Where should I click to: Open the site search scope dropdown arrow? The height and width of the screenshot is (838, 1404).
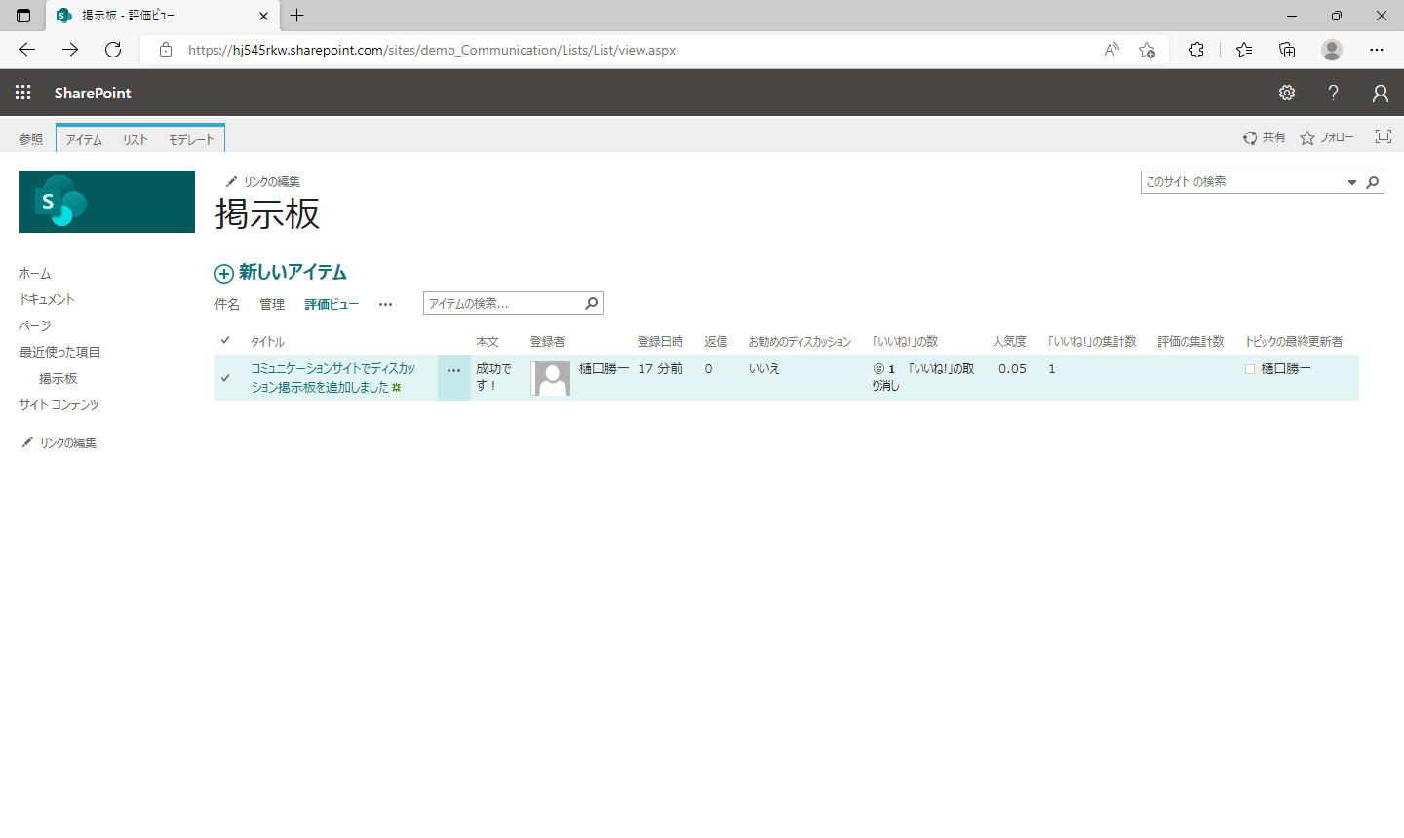coord(1352,182)
